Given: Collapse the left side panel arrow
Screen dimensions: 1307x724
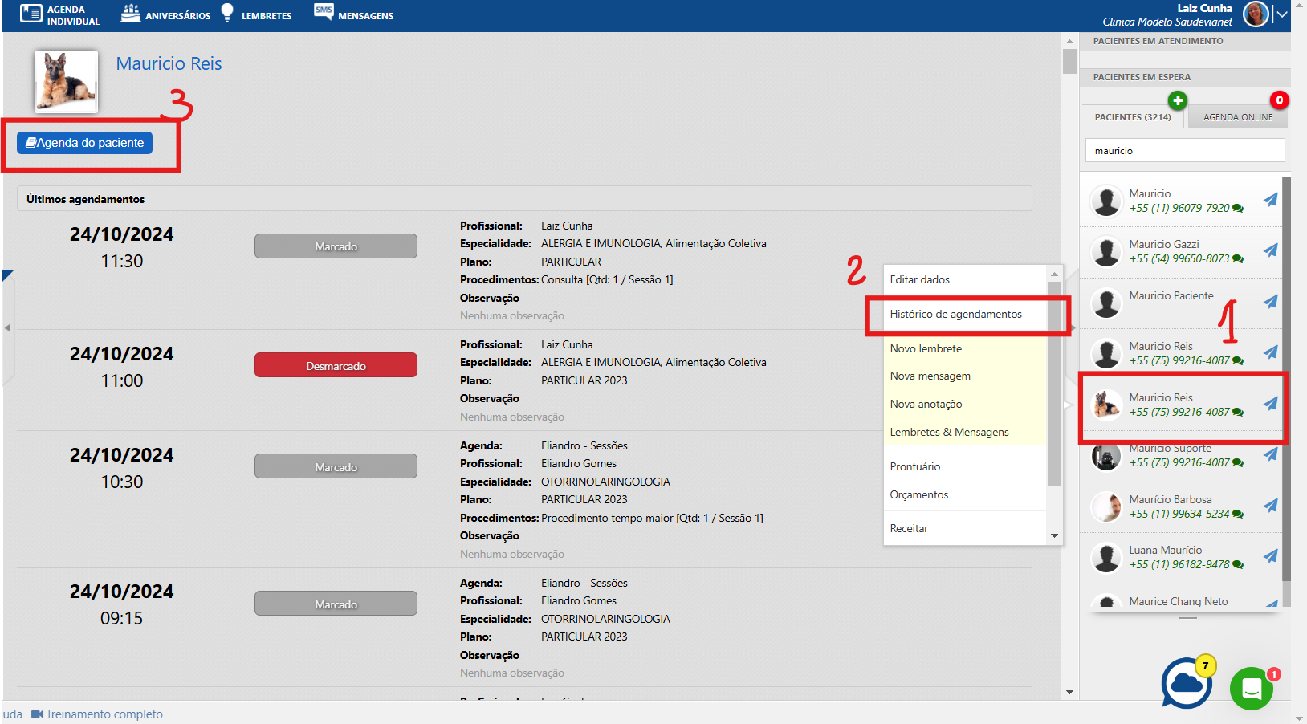Looking at the screenshot, I should point(7,327).
